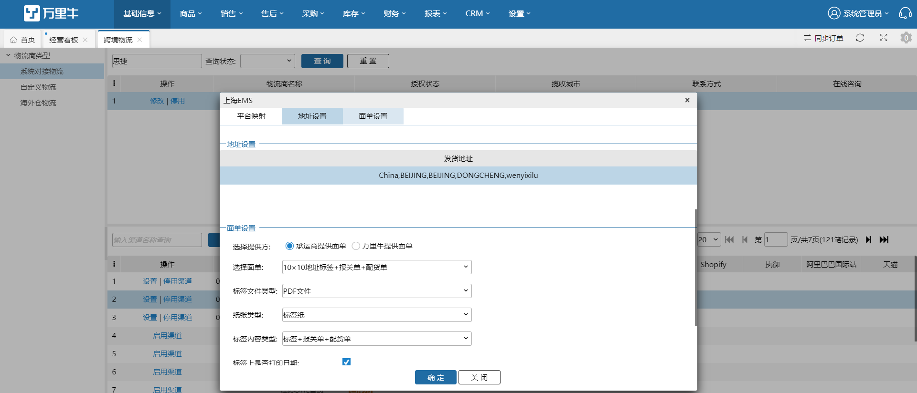917x393 pixels.
Task: Click the refresh page icon
Action: [x=860, y=38]
